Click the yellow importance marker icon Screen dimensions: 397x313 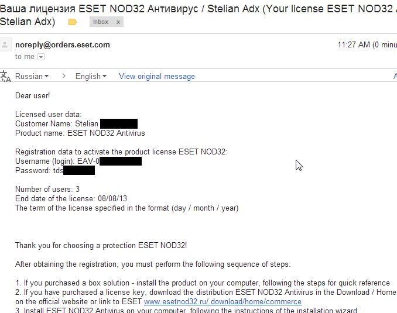coord(73,22)
